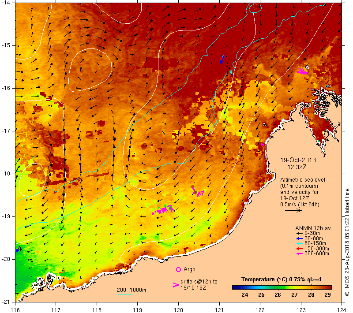This screenshot has height=313, width=353.
Task: Click the magenta Argo circle legend marker
Action: pyautogui.click(x=178, y=269)
